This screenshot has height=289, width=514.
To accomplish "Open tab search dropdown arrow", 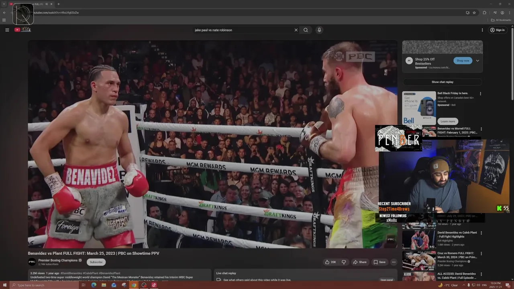I will (3, 4).
